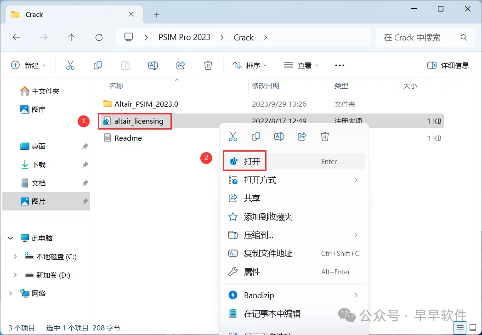Open the Bandizip submenu
482x335 pixels.
[x=294, y=295]
